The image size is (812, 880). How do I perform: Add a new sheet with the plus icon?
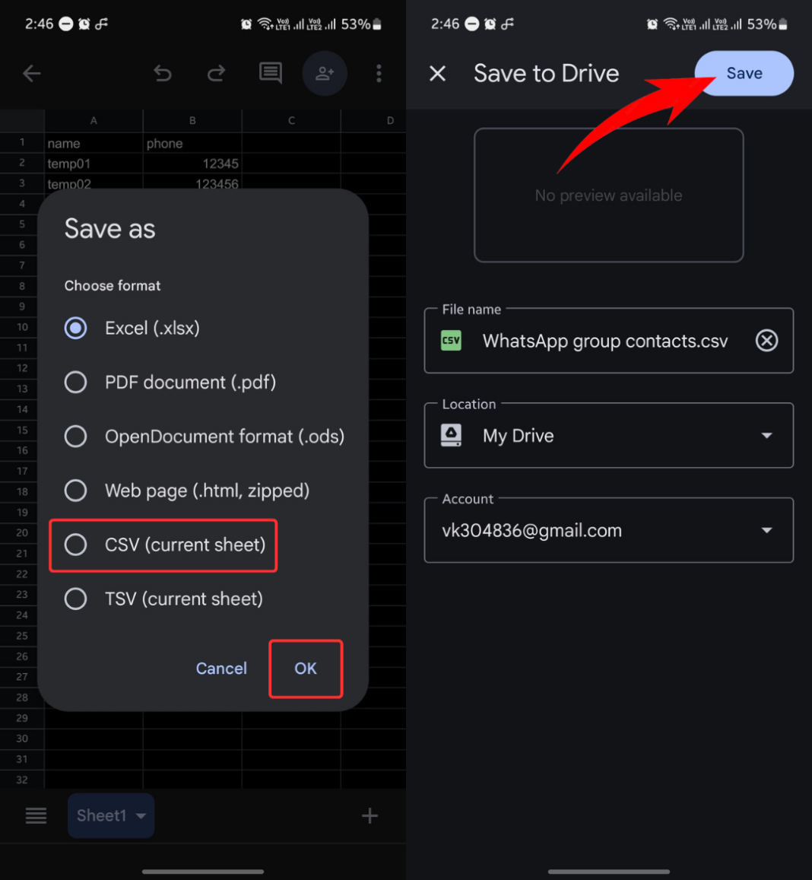pos(370,815)
